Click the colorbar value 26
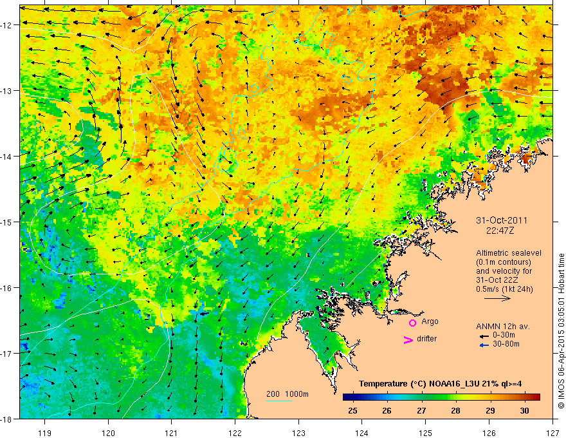 coord(387,410)
